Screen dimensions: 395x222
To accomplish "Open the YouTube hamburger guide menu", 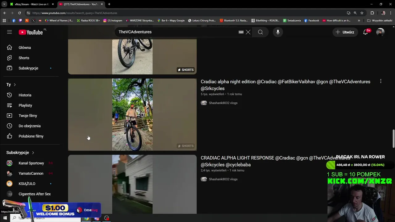I will (x=10, y=32).
